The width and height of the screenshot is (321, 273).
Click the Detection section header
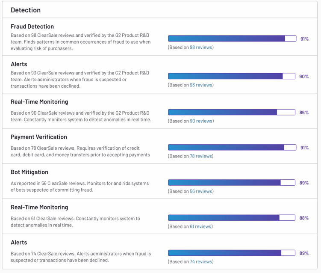[x=26, y=10]
